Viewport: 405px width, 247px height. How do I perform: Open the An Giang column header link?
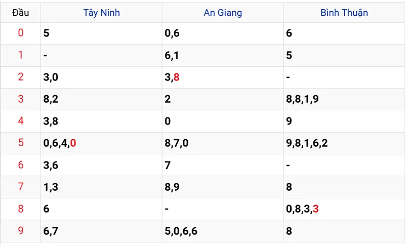pyautogui.click(x=223, y=13)
